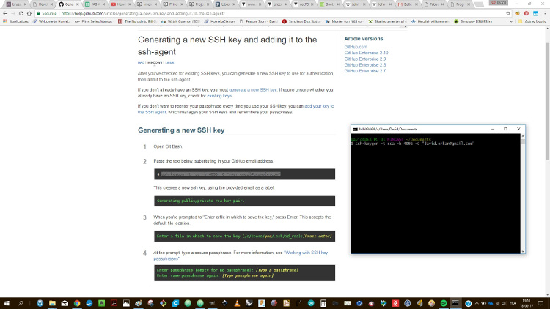Open Adobe Acrobat from taskbar
This screenshot has width=550, height=309.
114,303
